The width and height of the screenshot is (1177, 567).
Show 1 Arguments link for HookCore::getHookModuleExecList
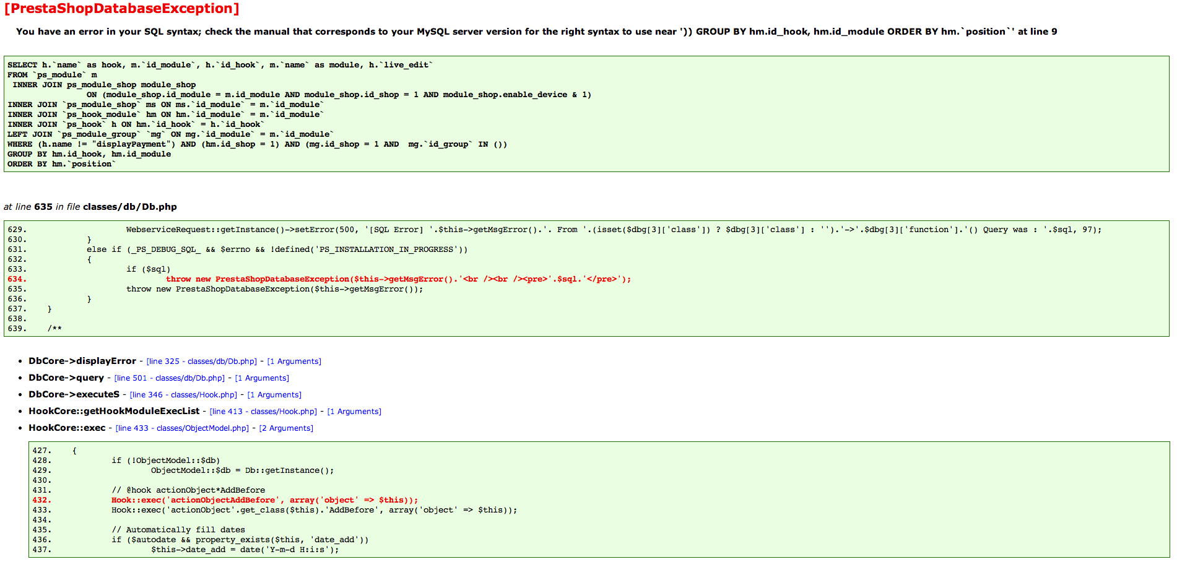pos(354,412)
